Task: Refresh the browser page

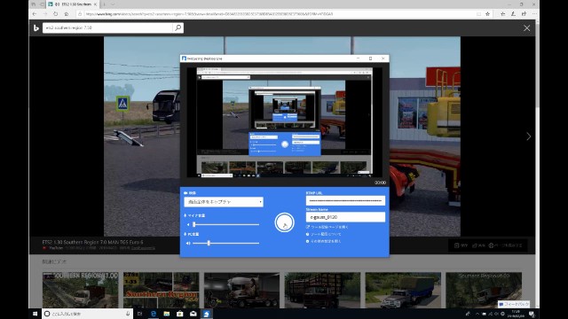Action: pyautogui.click(x=55, y=14)
